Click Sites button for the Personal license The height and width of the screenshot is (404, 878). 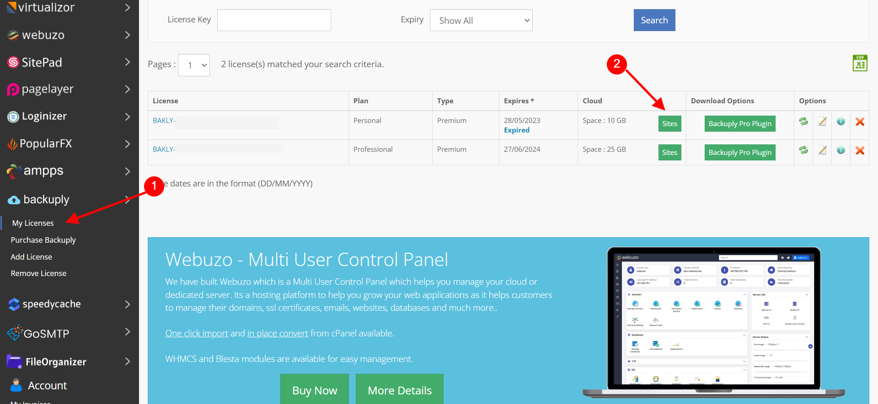coord(669,123)
